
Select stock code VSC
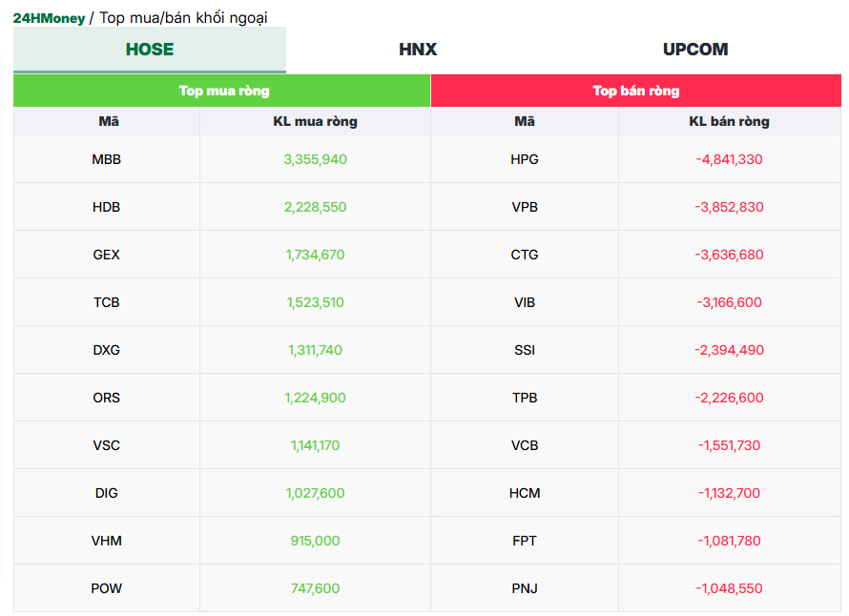pyautogui.click(x=107, y=445)
